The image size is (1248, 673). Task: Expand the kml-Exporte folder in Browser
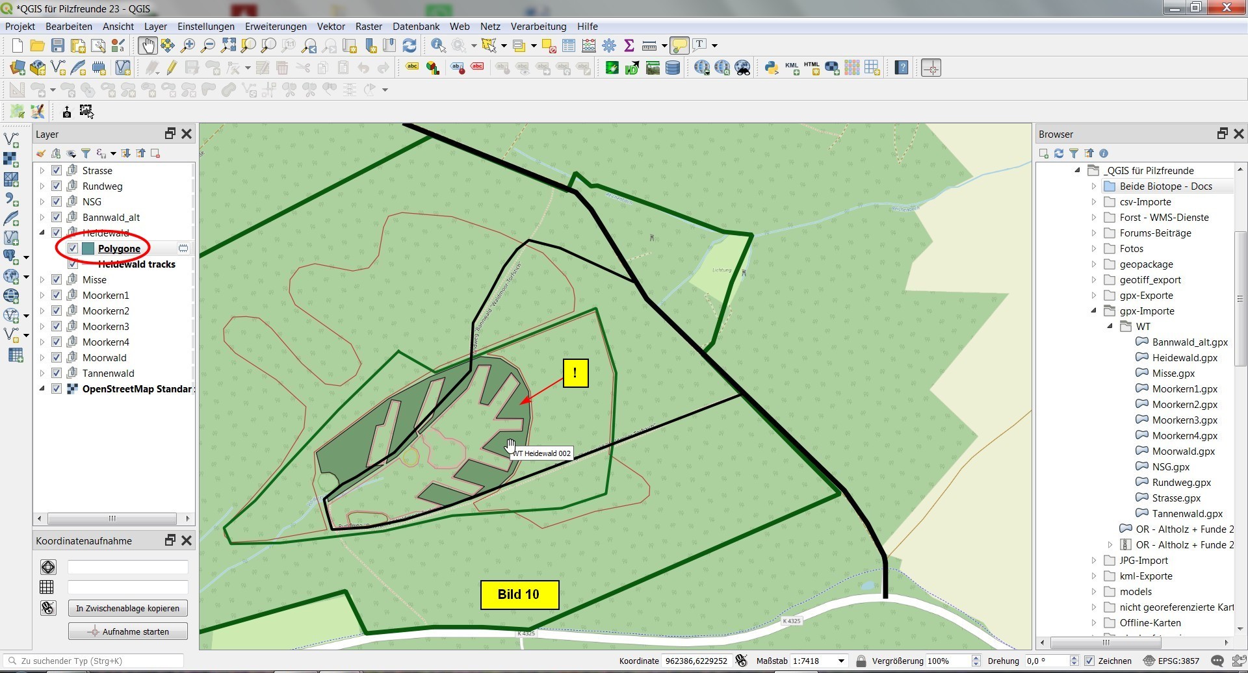pos(1094,576)
